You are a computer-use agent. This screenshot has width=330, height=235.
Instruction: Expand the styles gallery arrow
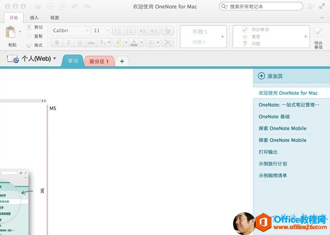(223, 37)
